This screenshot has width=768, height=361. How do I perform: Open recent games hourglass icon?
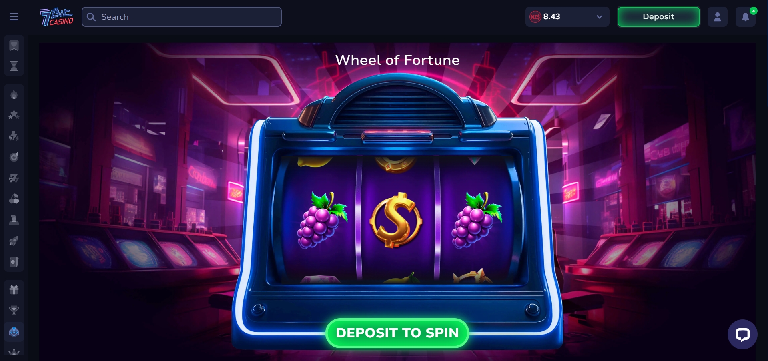[x=14, y=66]
